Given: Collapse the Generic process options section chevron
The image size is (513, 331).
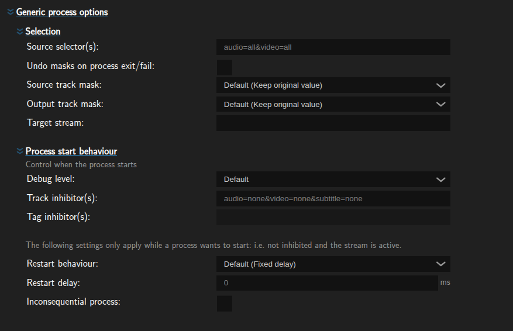Looking at the screenshot, I should (11, 12).
